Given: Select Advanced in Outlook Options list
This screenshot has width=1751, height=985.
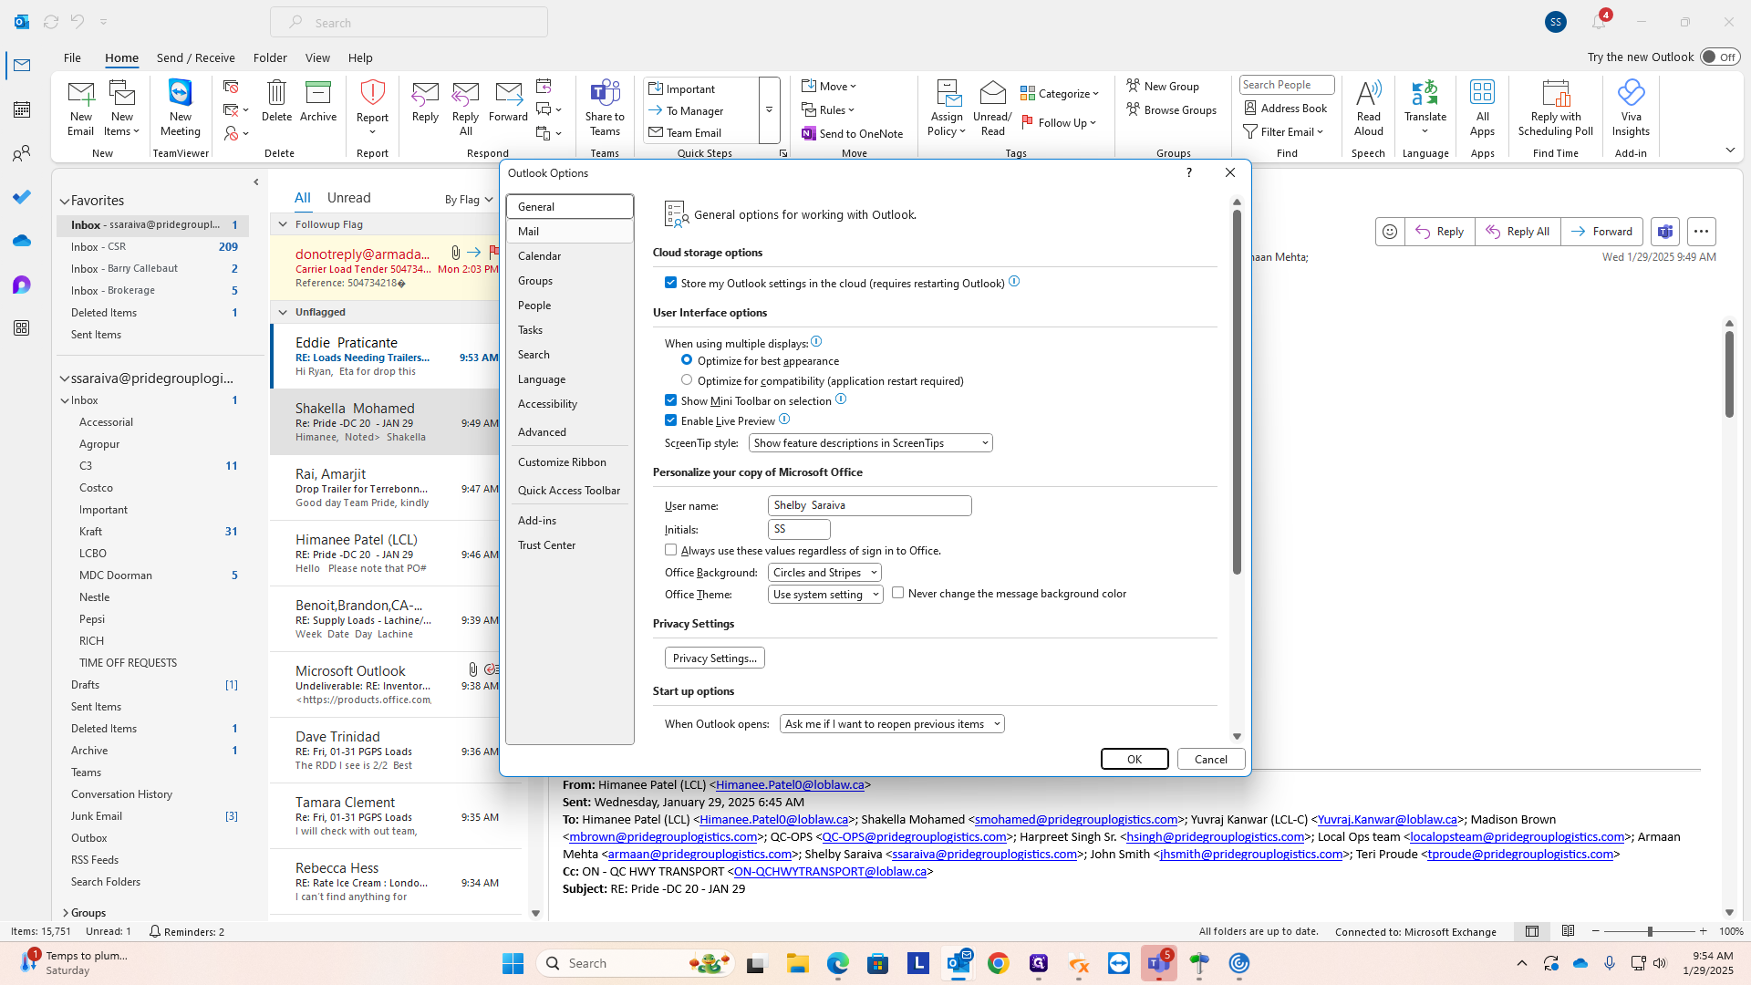Looking at the screenshot, I should pos(569,432).
